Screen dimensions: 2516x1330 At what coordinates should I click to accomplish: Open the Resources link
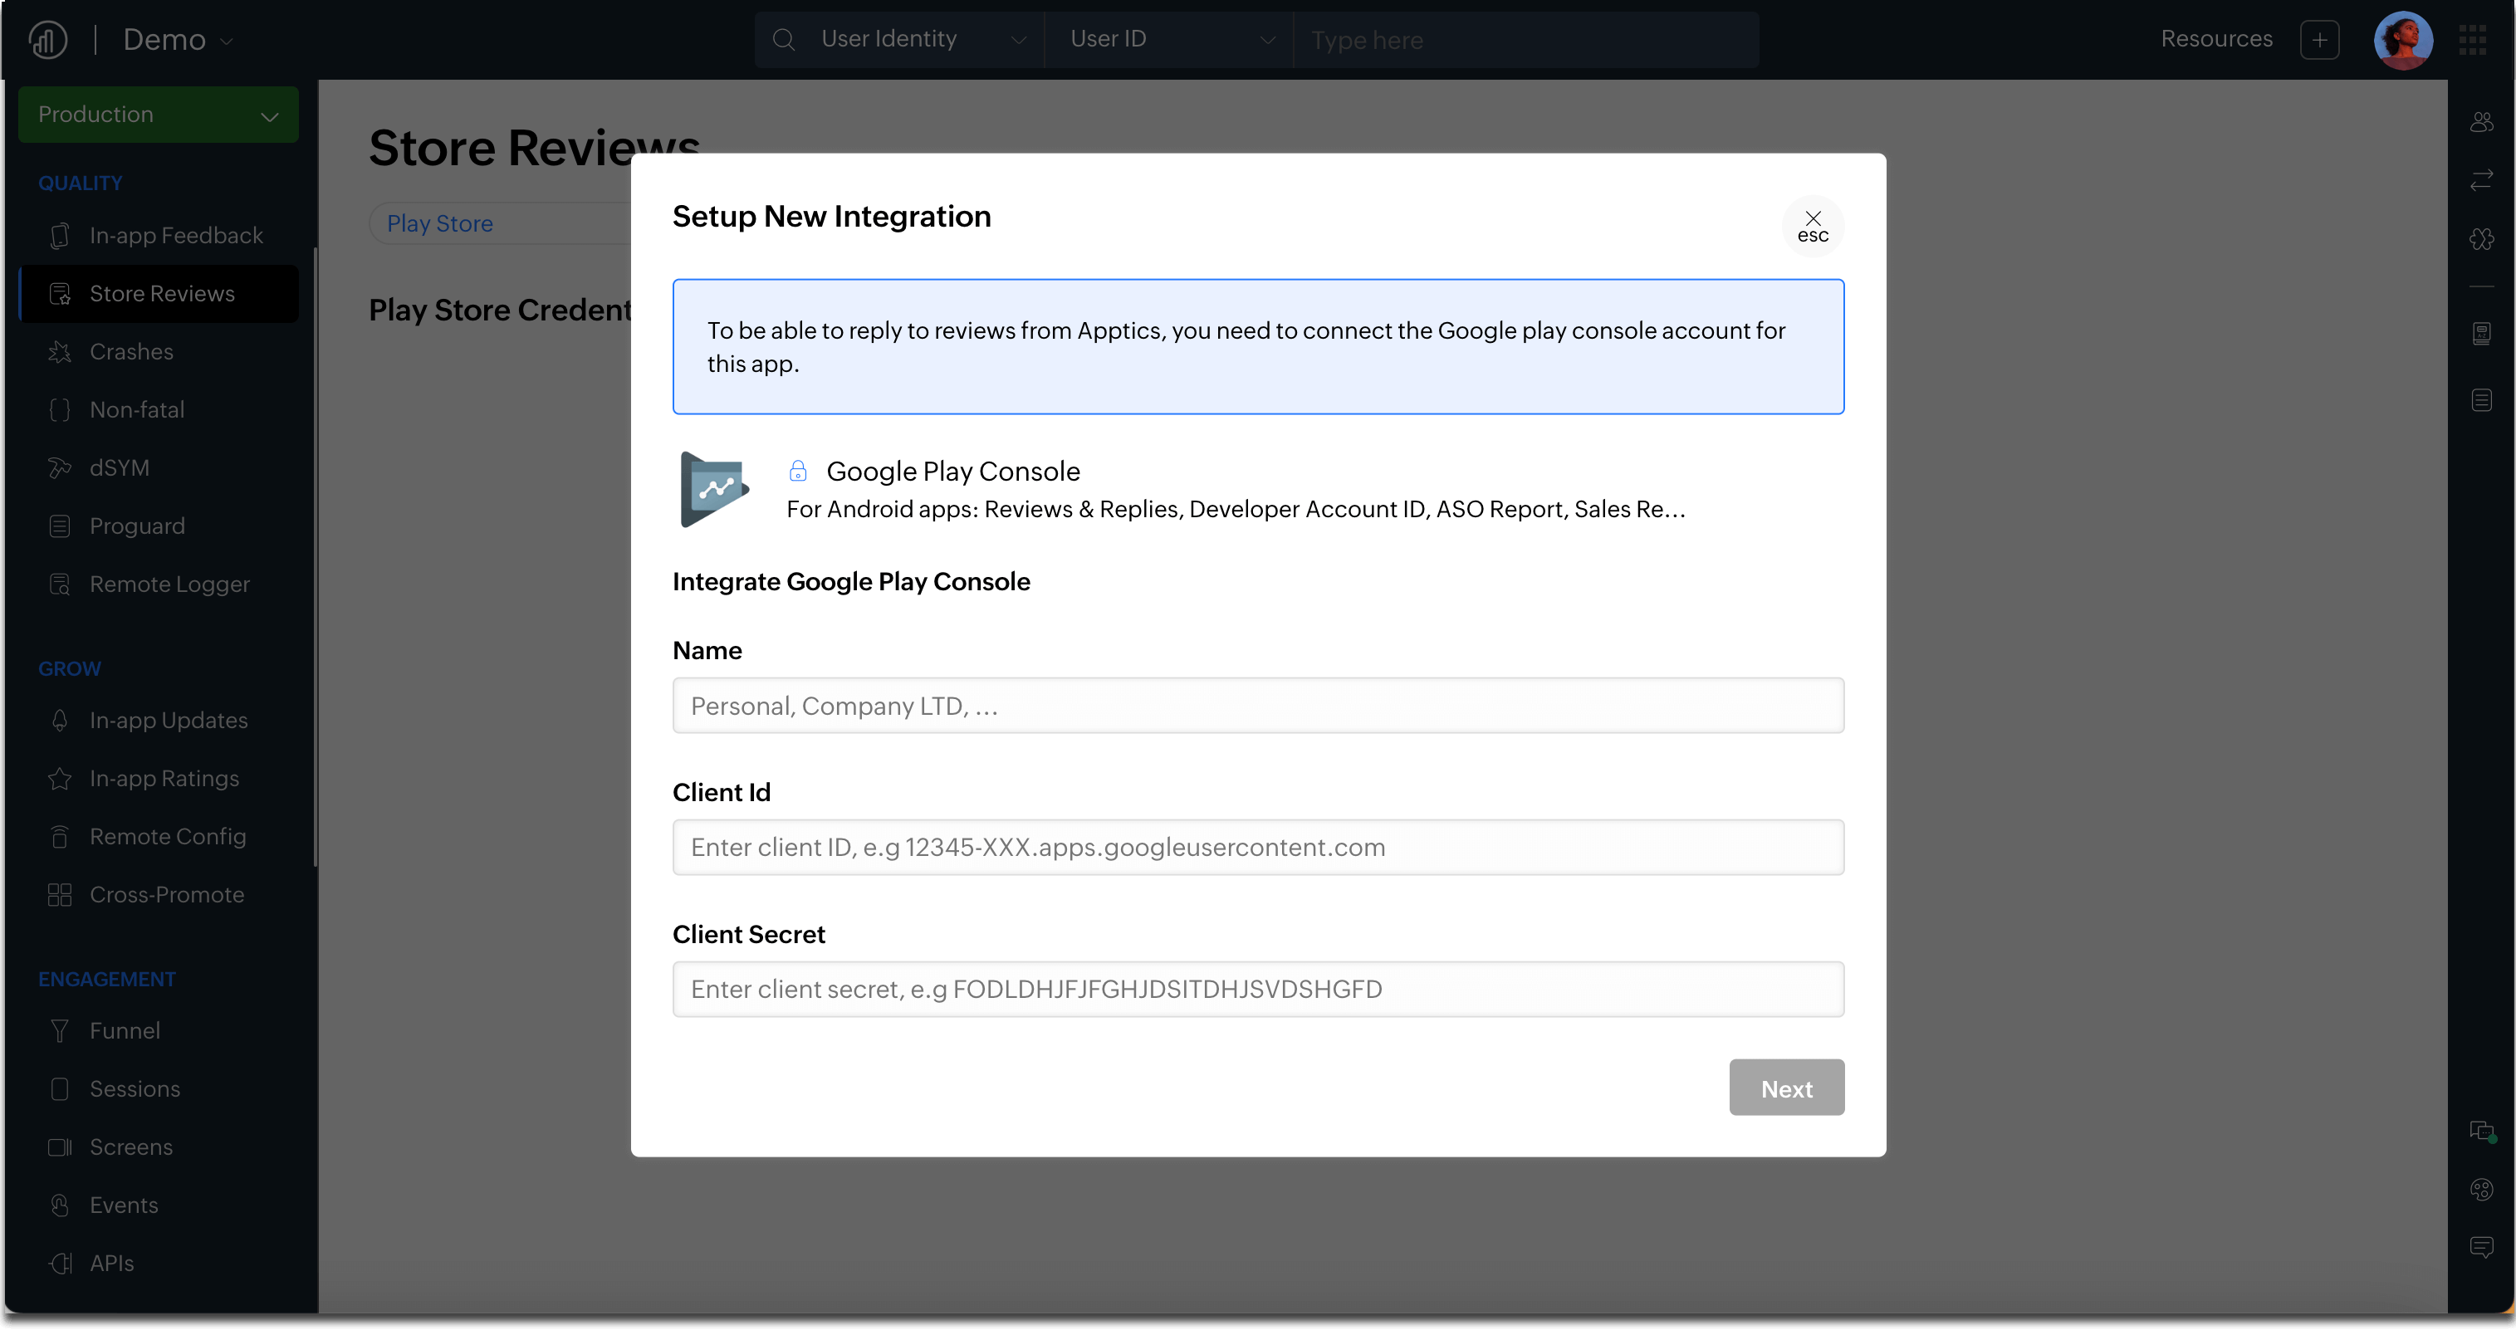(2216, 39)
